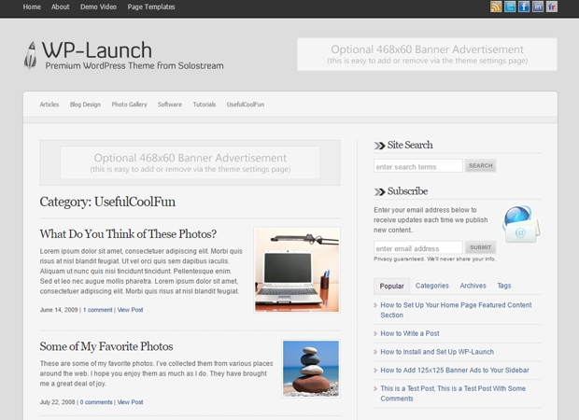The width and height of the screenshot is (579, 420).
Task: Click the stacked stones photo thumbnail
Action: point(311,369)
